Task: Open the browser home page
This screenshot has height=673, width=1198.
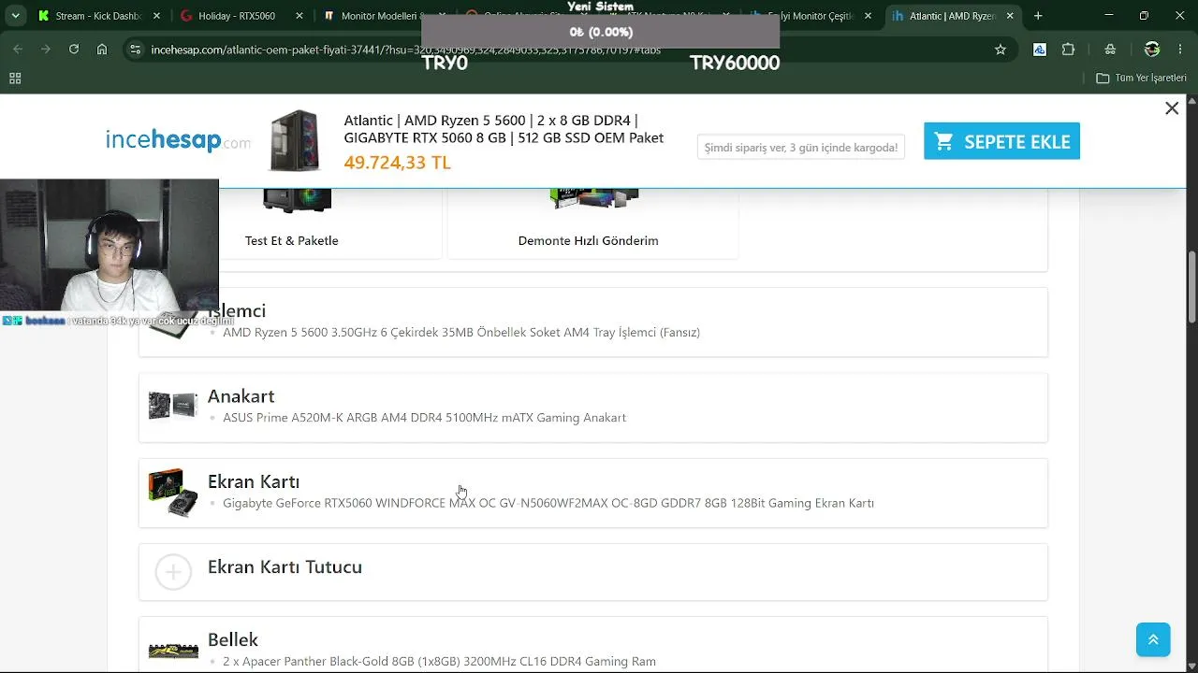Action: click(x=102, y=50)
